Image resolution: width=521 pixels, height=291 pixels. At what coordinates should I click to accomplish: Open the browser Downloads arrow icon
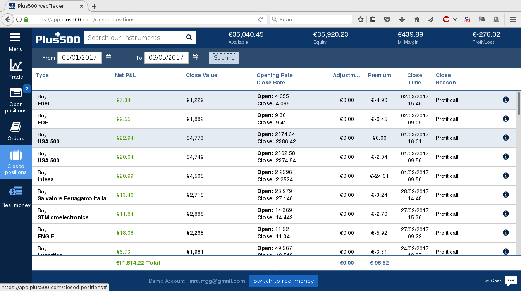coord(402,19)
